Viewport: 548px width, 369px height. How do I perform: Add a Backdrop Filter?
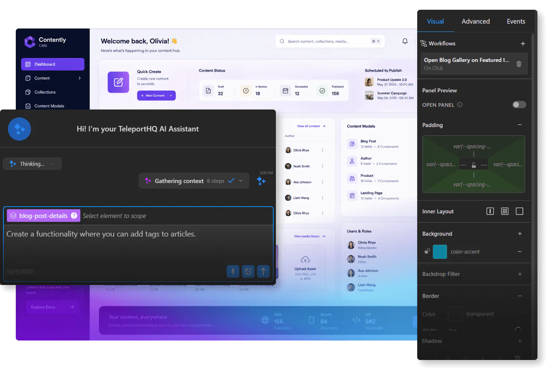[520, 274]
